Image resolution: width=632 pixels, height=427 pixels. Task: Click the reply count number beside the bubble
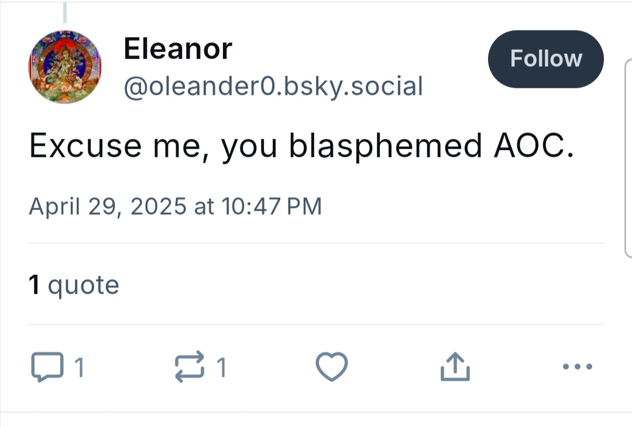[78, 368]
